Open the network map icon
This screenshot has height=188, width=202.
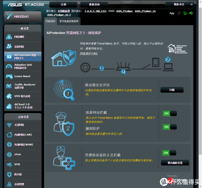pyautogui.click(x=9, y=37)
